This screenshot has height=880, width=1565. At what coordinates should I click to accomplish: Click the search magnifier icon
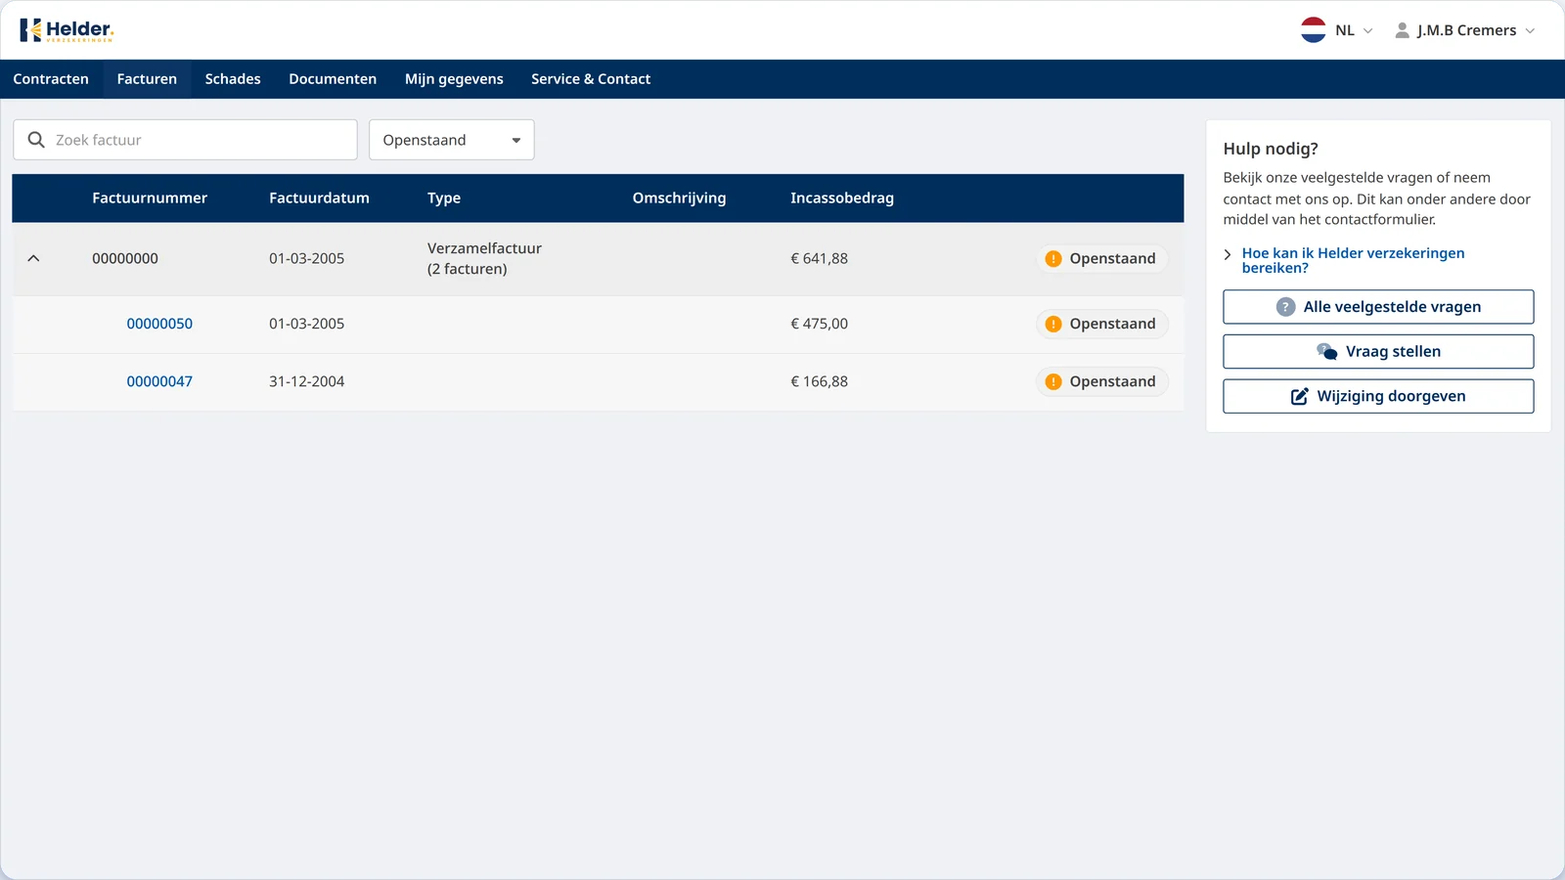tap(36, 140)
